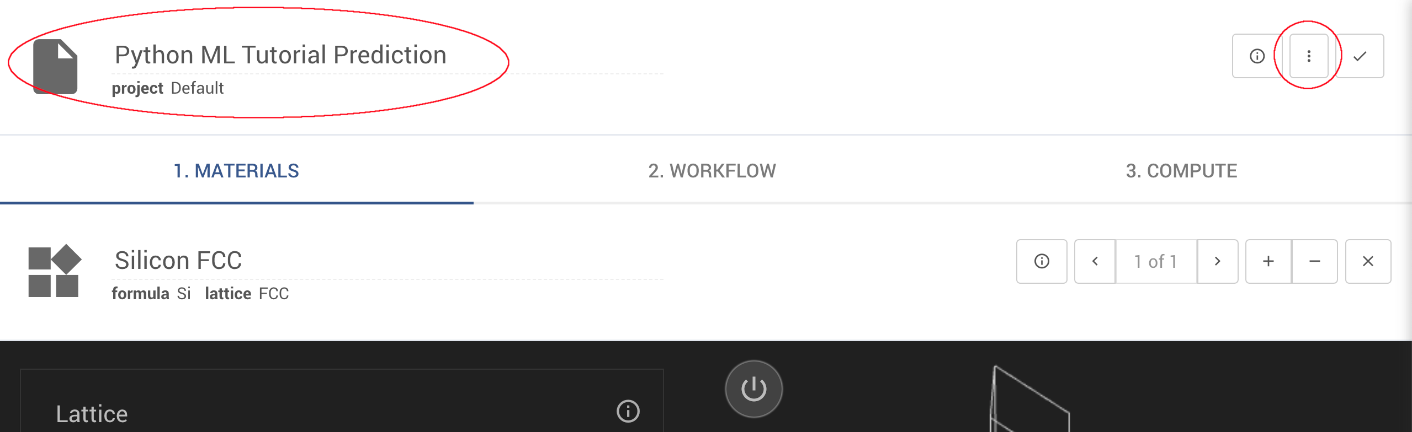Go to the 3. COMPUTE tab
Viewport: 1412px width, 432px height.
[x=1181, y=171]
